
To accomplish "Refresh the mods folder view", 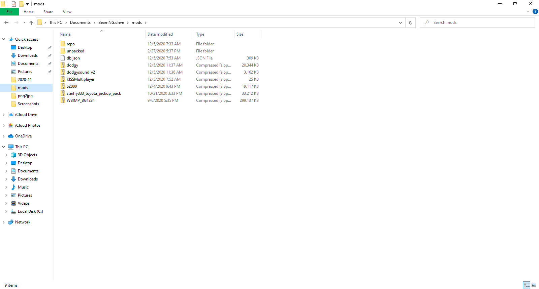I will coord(410,23).
